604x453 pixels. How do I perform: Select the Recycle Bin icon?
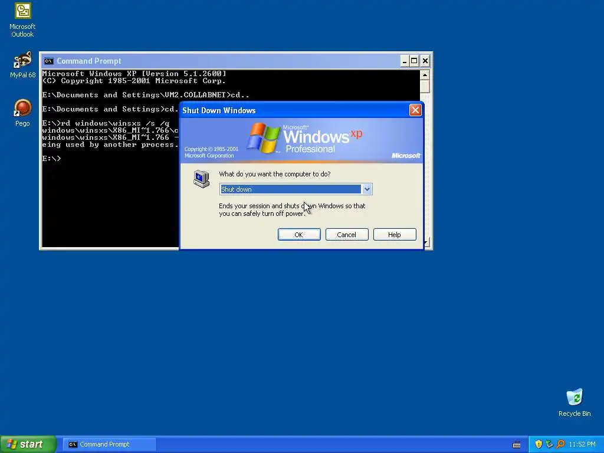[x=575, y=403]
